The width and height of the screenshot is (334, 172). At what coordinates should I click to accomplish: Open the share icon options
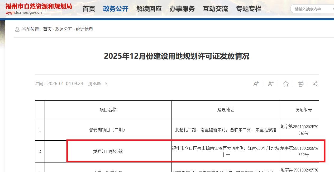[x=315, y=84]
